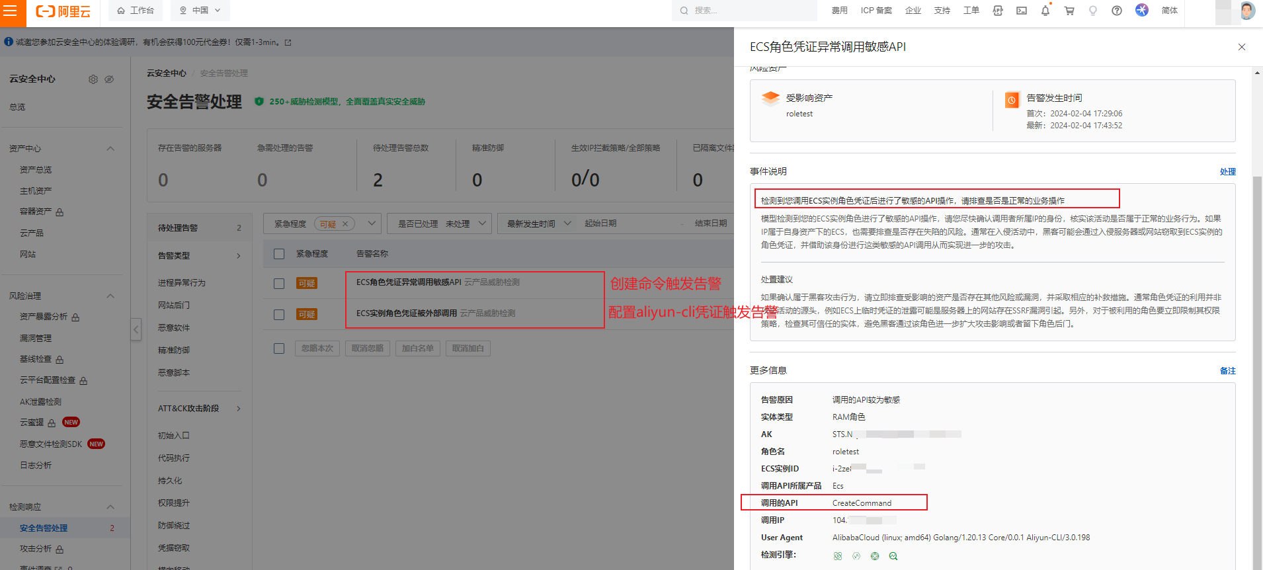Click the first detection engine icon
The image size is (1263, 570).
(838, 556)
